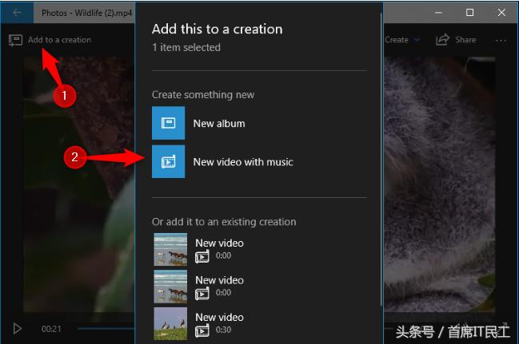The image size is (519, 344).
Task: Pick second New video thumbnail with horses
Action: (x=170, y=287)
